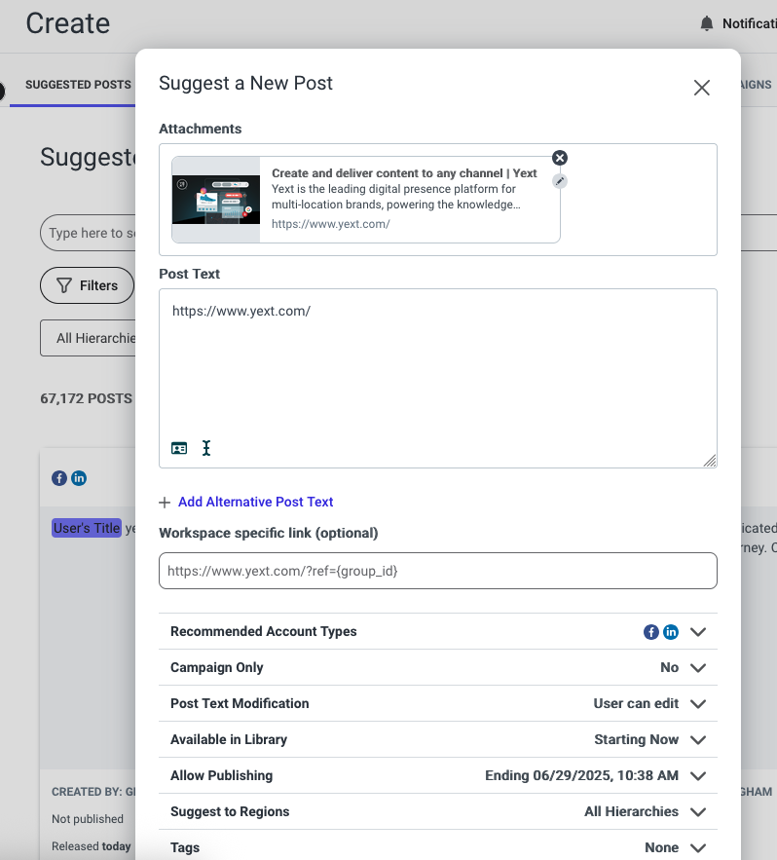Open Notifications bell icon
Image resolution: width=777 pixels, height=860 pixels.
707,23
